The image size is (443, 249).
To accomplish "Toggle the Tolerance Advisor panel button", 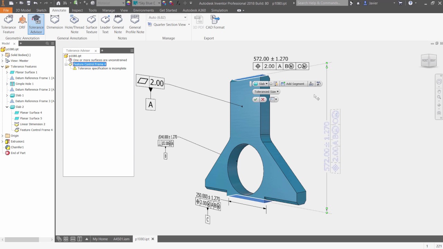I will (x=36, y=24).
